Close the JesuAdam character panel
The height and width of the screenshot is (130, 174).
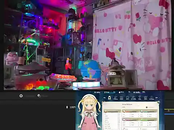click(158, 102)
